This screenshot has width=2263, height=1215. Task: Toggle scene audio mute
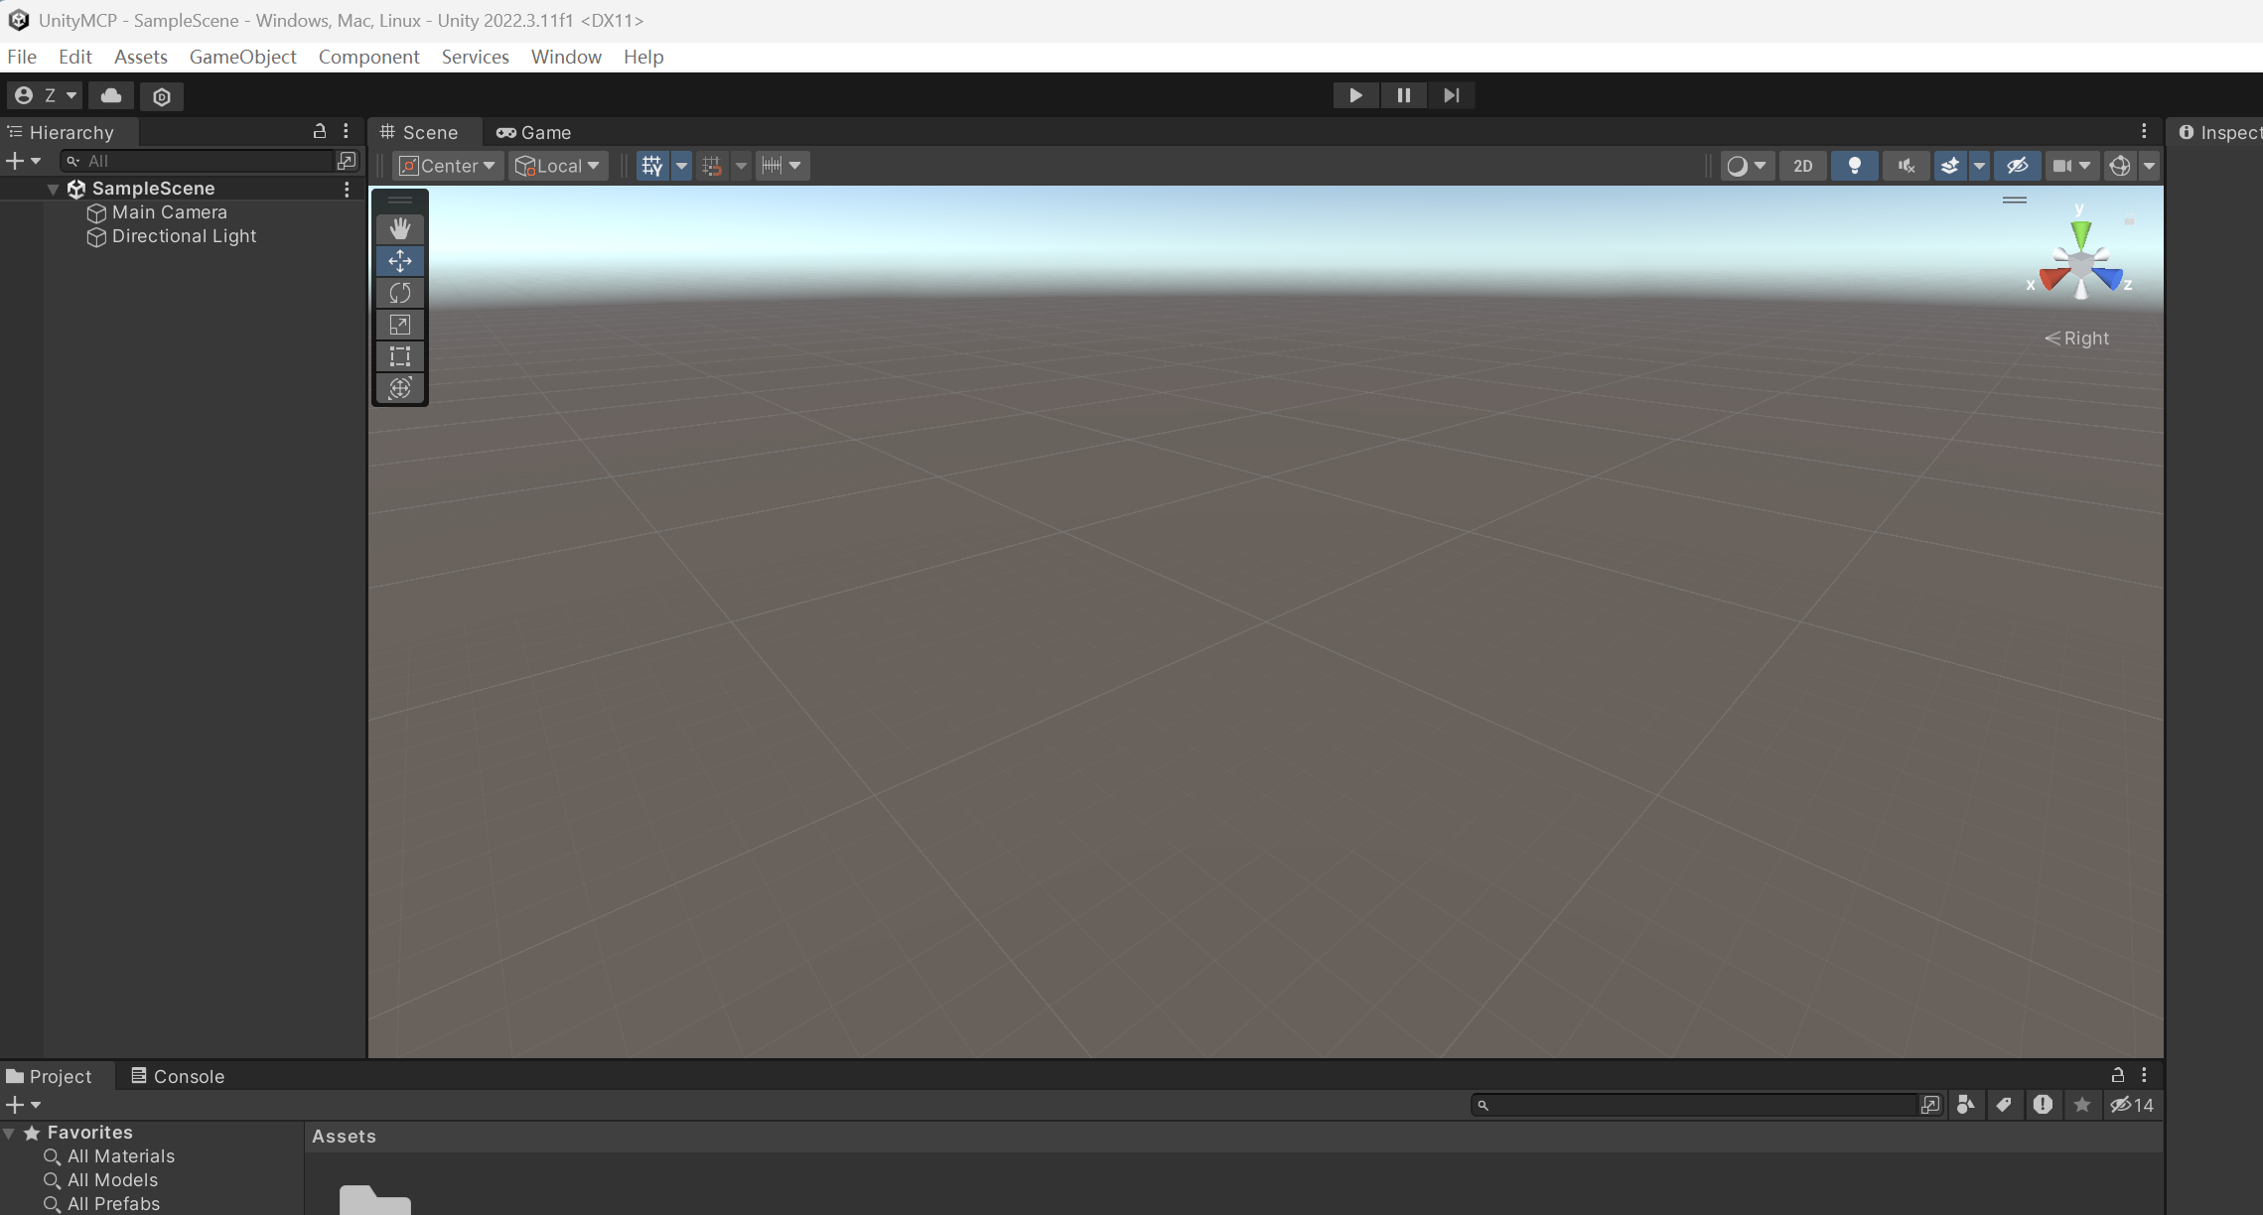click(1906, 166)
